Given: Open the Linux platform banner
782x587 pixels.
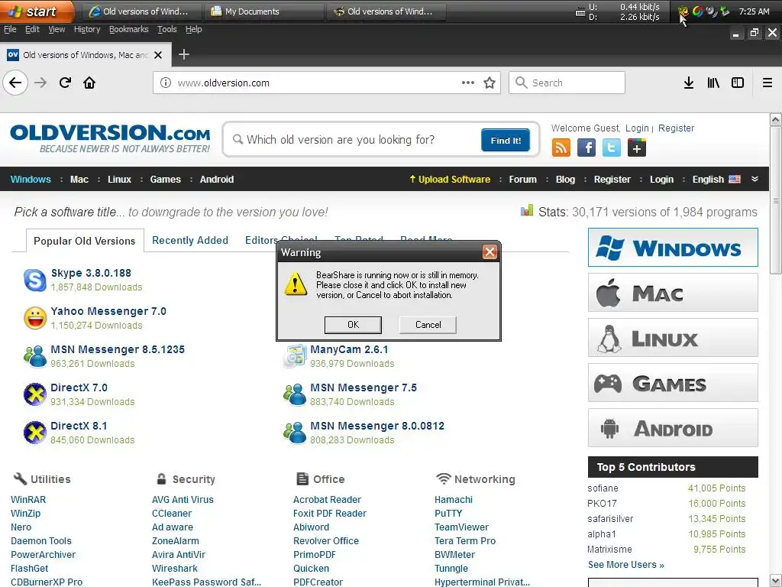Looking at the screenshot, I should point(673,338).
